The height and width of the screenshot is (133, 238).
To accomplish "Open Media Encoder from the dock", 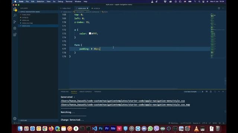I will (113, 129).
